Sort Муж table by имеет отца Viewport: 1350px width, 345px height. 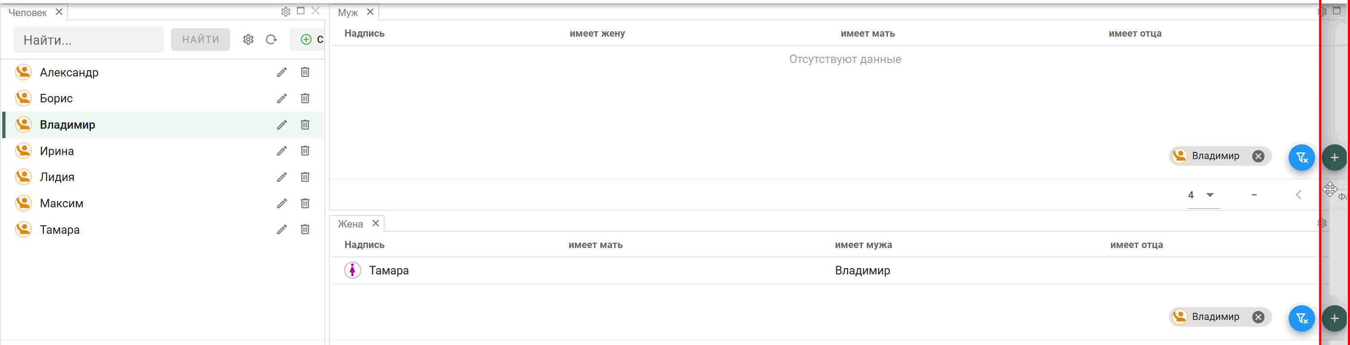tap(1135, 34)
